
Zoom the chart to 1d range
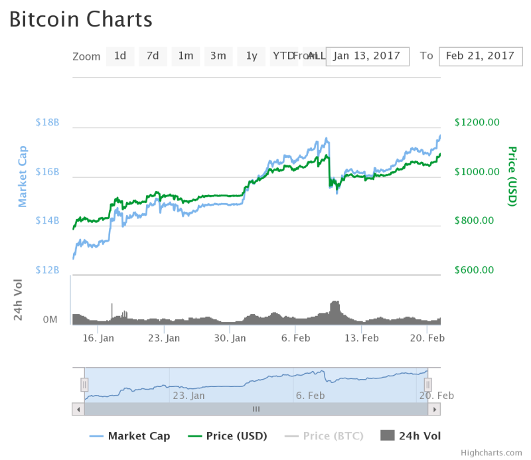(x=120, y=56)
